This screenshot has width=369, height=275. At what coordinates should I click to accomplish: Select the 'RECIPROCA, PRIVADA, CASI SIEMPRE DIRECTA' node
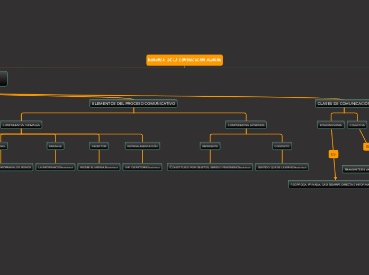click(329, 184)
